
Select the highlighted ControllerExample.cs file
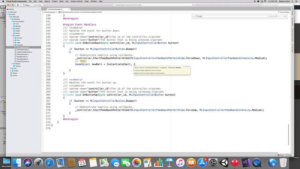tap(23, 47)
